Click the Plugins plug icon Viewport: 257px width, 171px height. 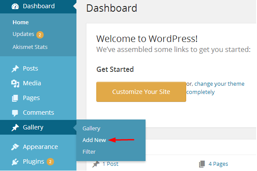[x=15, y=162]
